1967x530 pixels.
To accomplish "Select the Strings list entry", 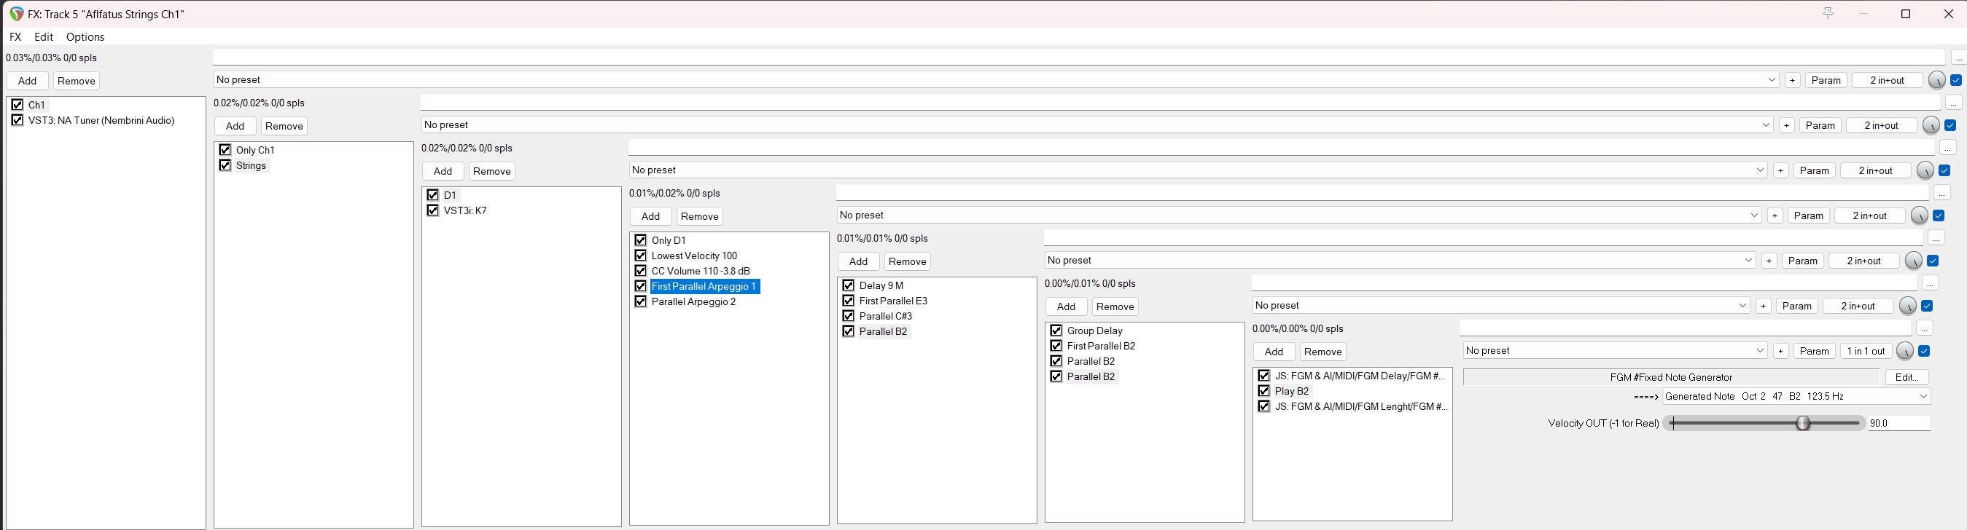I will point(252,165).
